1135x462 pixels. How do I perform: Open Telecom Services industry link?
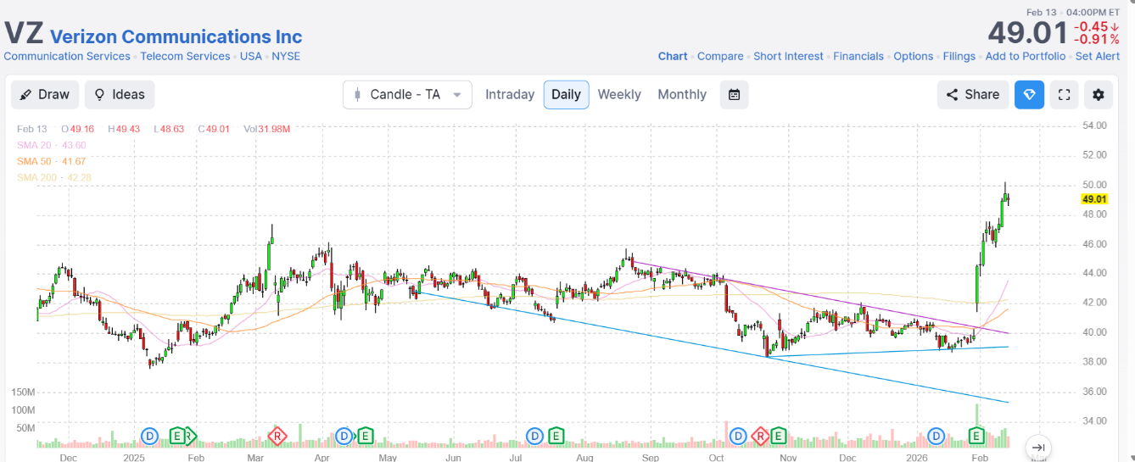click(x=185, y=56)
